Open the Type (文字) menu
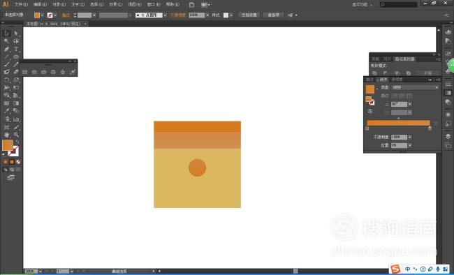This screenshot has height=275, width=454. [x=78, y=4]
